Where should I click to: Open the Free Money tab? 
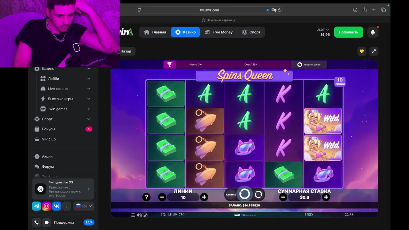219,32
